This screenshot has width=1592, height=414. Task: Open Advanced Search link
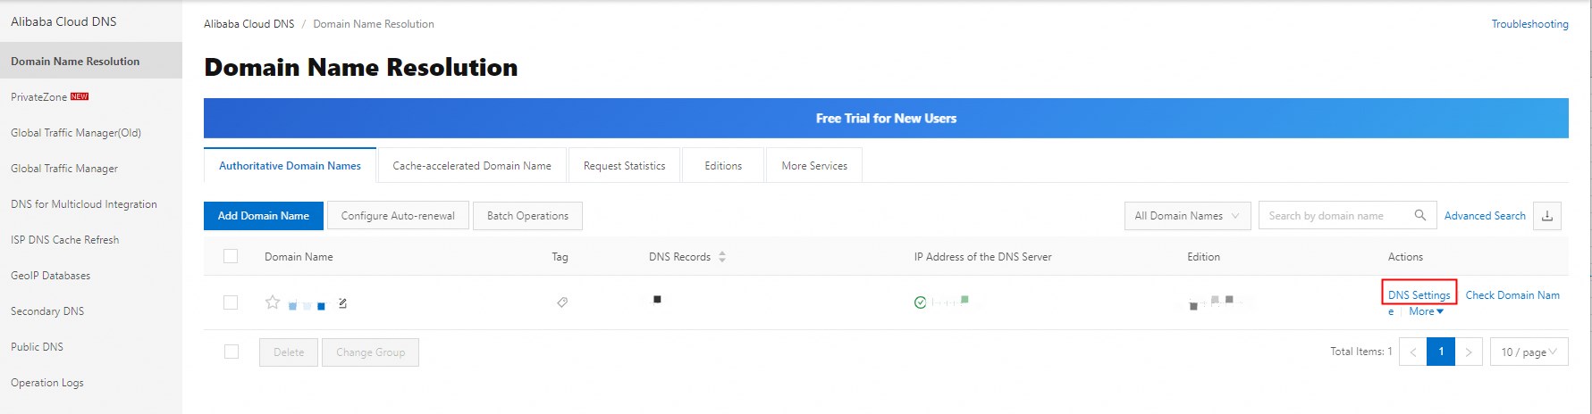[x=1485, y=216]
